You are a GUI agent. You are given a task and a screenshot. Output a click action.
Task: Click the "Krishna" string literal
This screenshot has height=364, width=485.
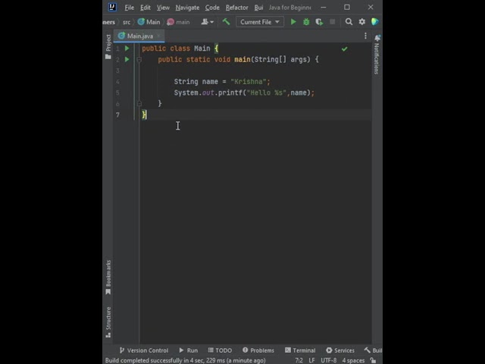click(249, 82)
